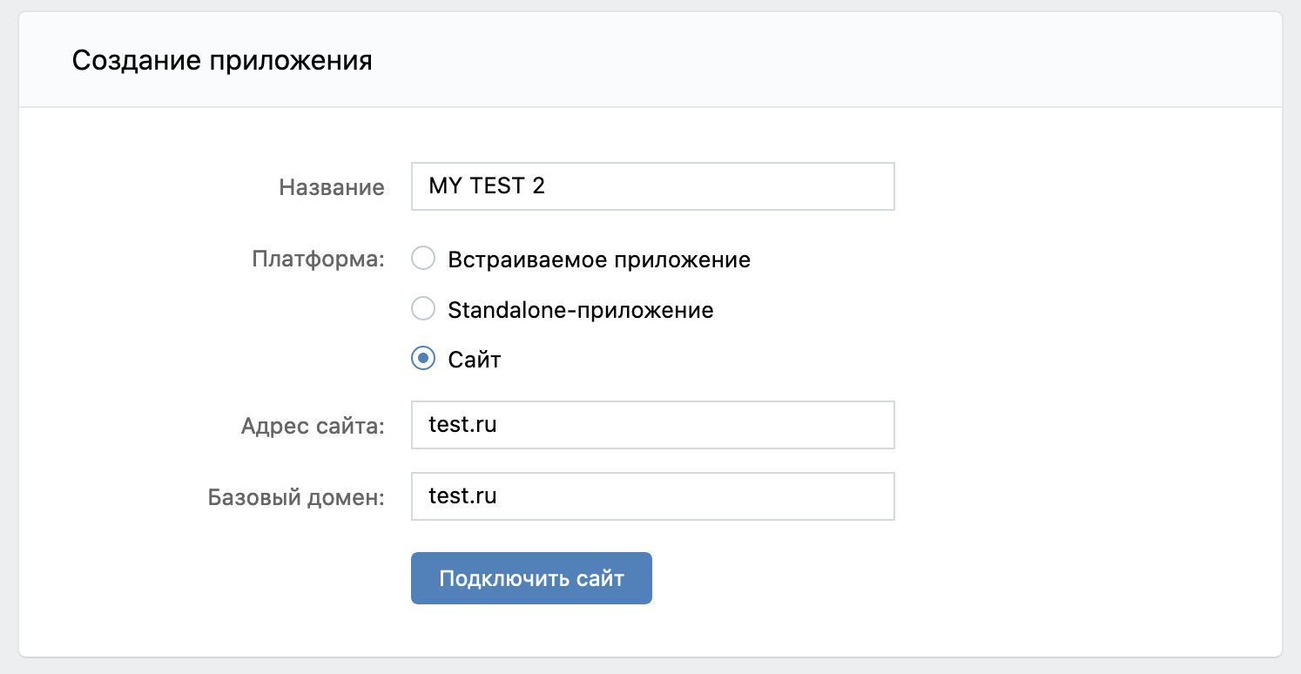Viewport: 1301px width, 674px height.
Task: Click the Базовый домен: label
Action: [x=296, y=498]
